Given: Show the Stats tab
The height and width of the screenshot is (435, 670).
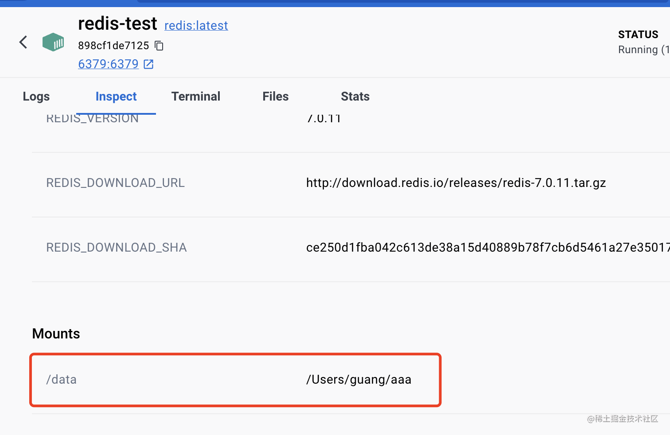Looking at the screenshot, I should (355, 97).
